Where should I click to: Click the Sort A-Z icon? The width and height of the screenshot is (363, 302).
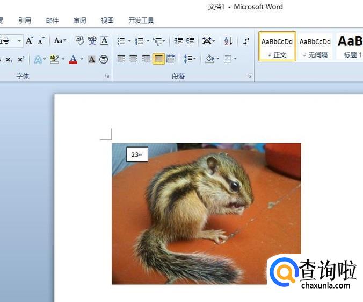[228, 41]
